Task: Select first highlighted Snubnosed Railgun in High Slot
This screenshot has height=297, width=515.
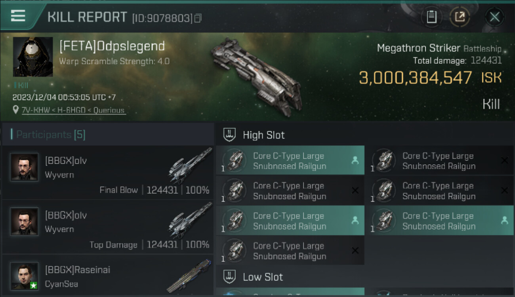Action: 290,161
